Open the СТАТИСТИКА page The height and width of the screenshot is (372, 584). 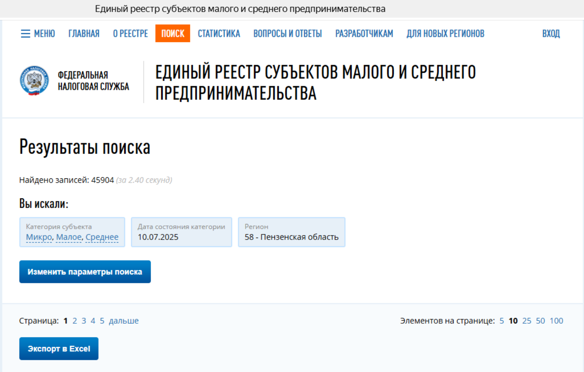[219, 34]
